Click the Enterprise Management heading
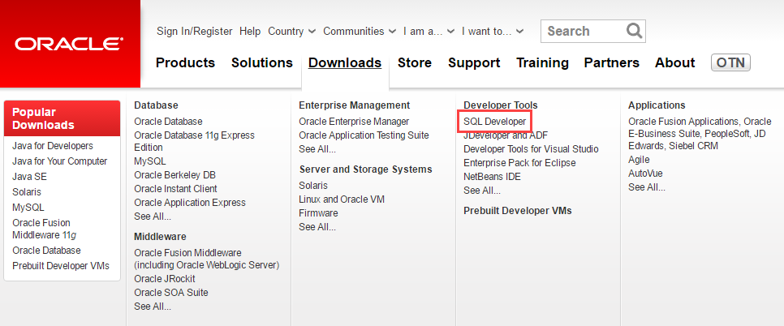 355,105
